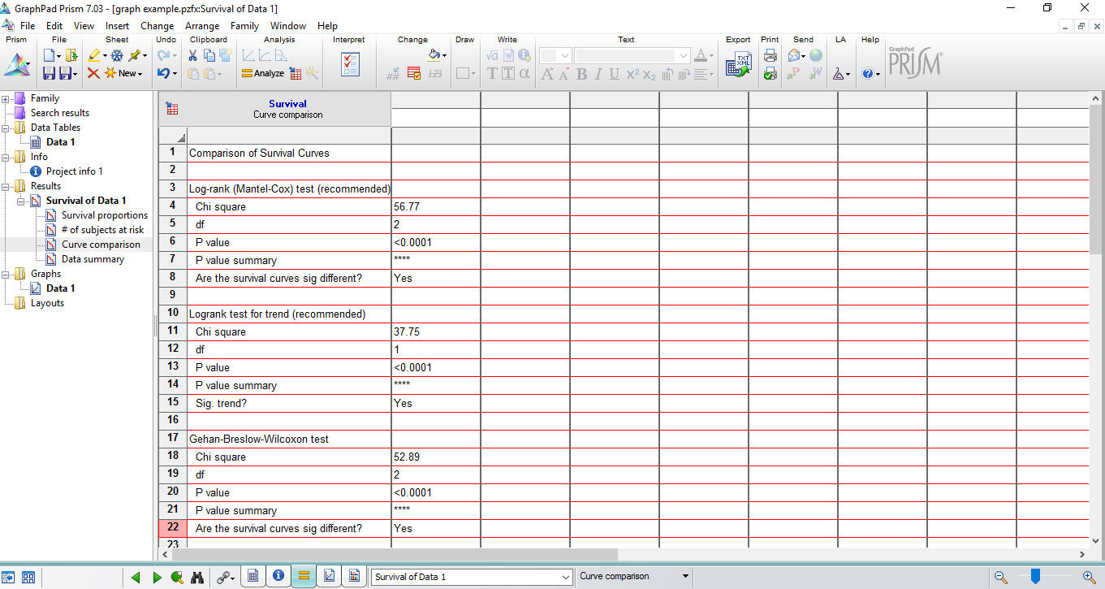
Task: Click the green Next sheet arrow
Action: pos(158,577)
